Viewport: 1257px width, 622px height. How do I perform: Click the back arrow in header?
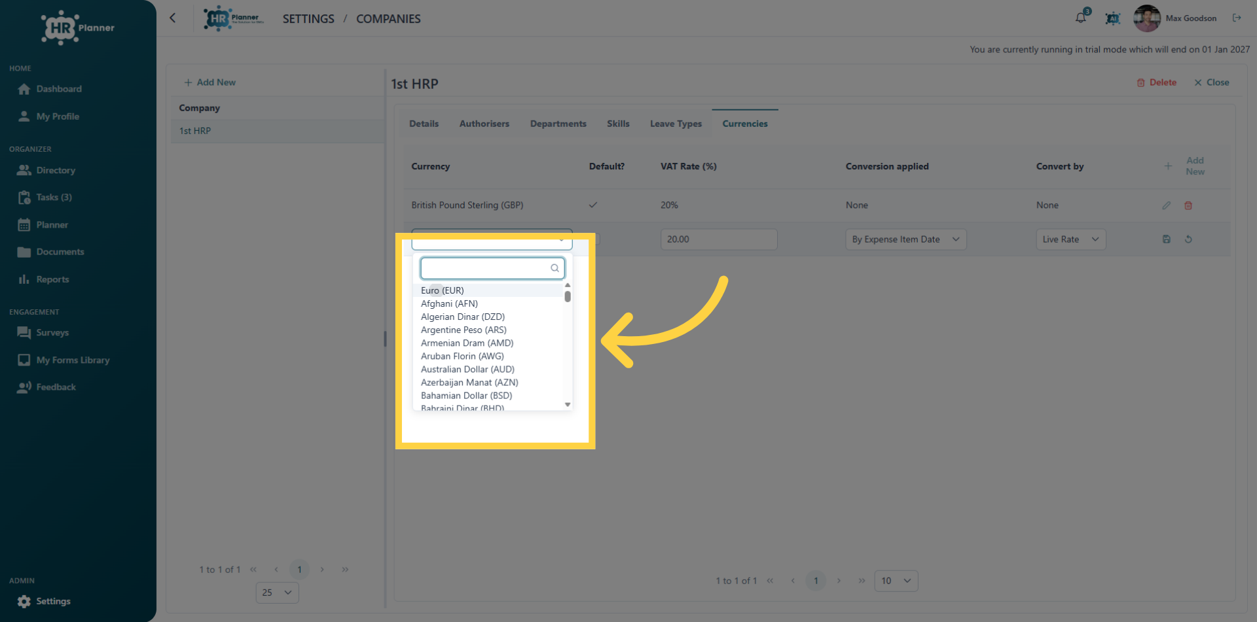tap(173, 18)
